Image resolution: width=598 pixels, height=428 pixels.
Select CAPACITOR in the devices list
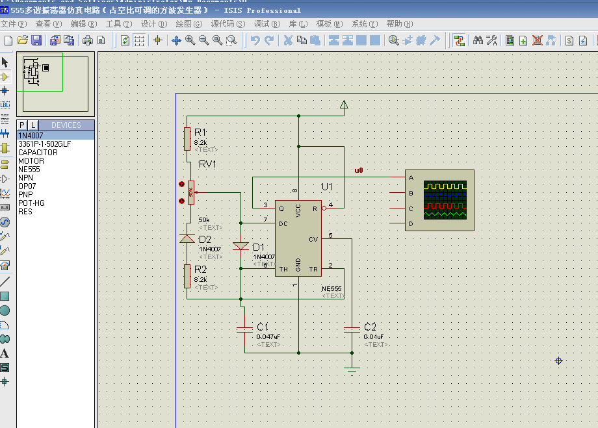point(56,153)
